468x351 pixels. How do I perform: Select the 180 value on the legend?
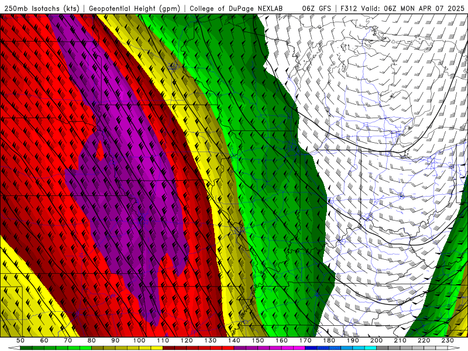click(x=329, y=340)
